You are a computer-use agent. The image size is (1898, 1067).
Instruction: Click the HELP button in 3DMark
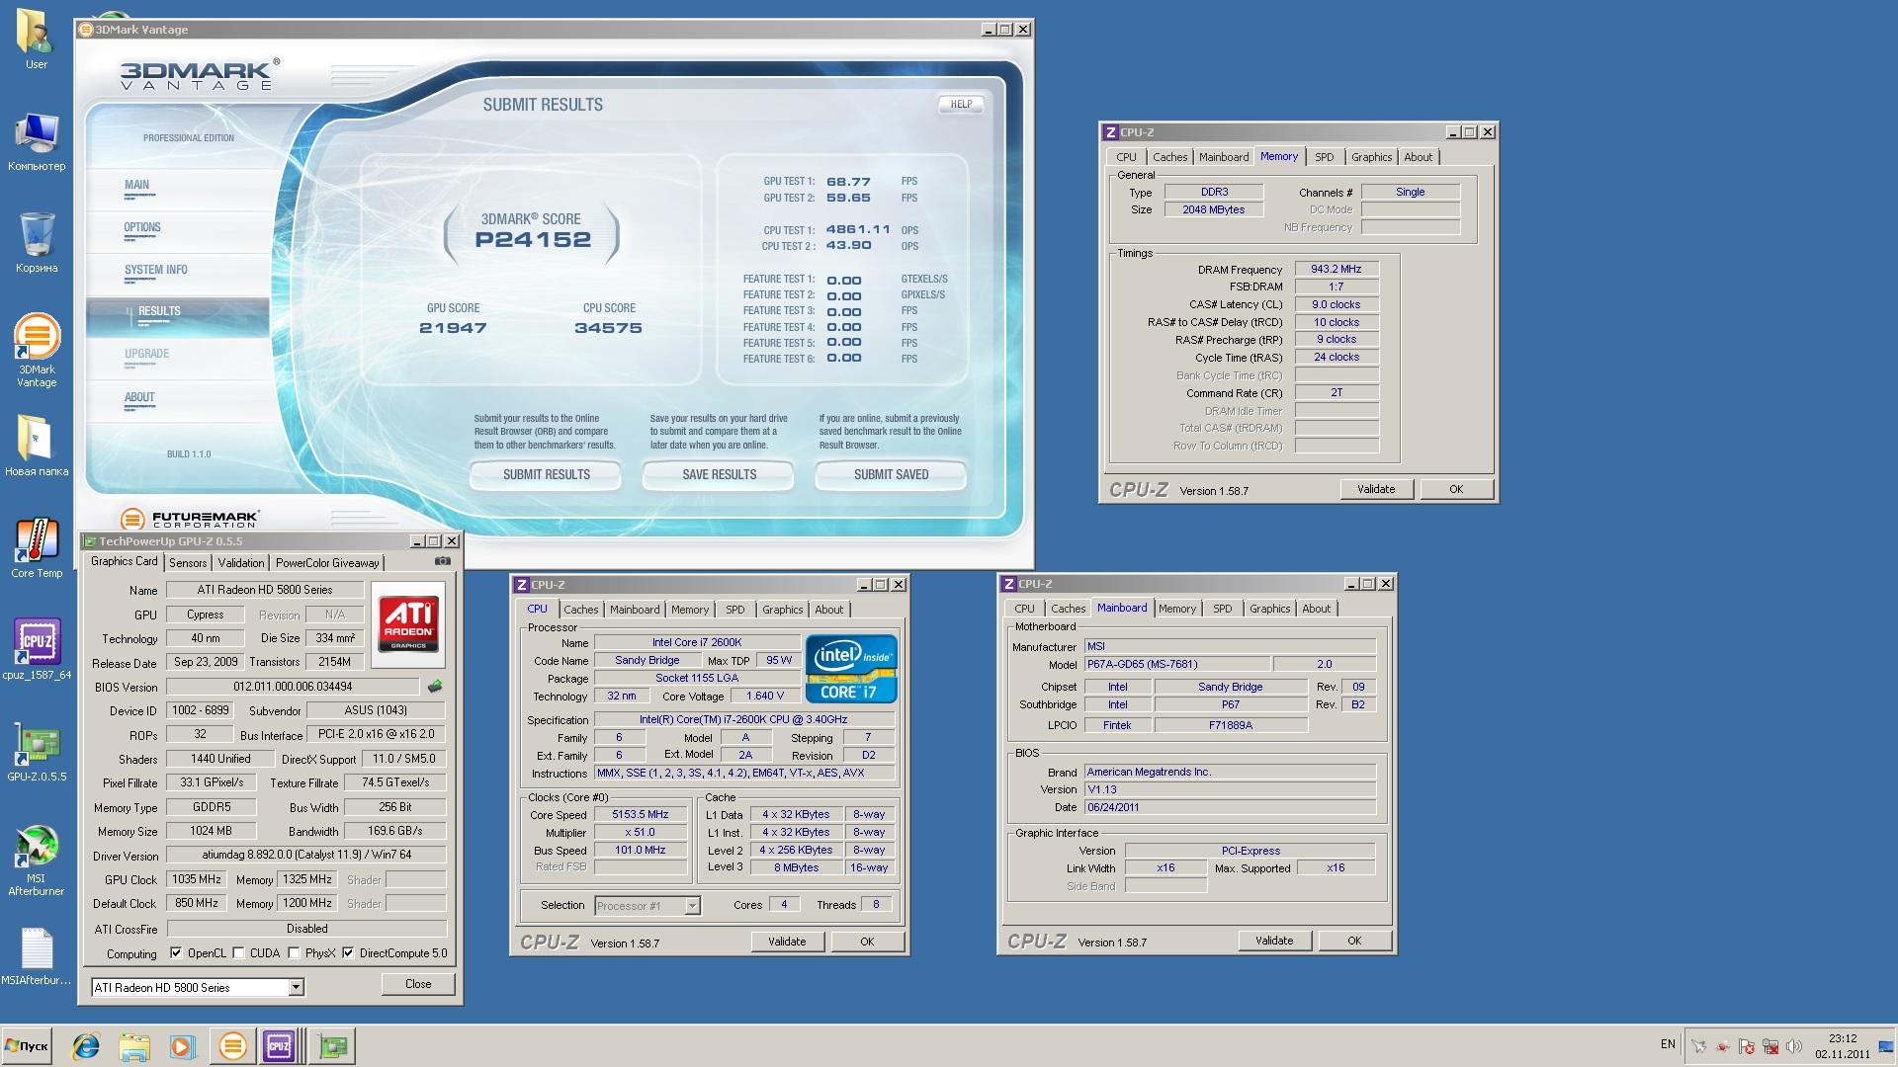(961, 104)
